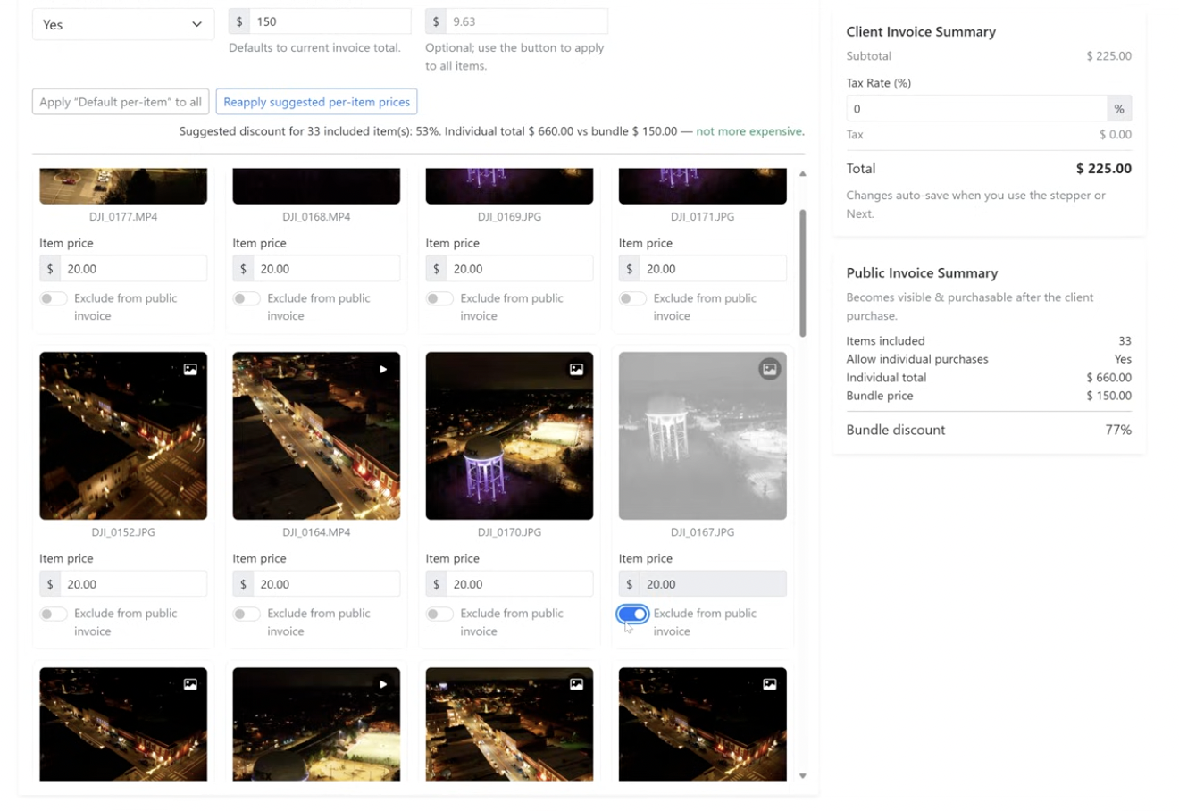
Task: Click the play icon on bottom row video
Action: [x=383, y=684]
